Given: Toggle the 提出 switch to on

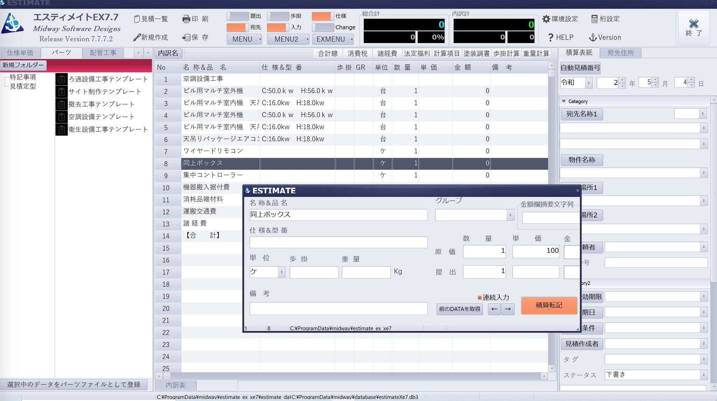Looking at the screenshot, I should [x=237, y=16].
